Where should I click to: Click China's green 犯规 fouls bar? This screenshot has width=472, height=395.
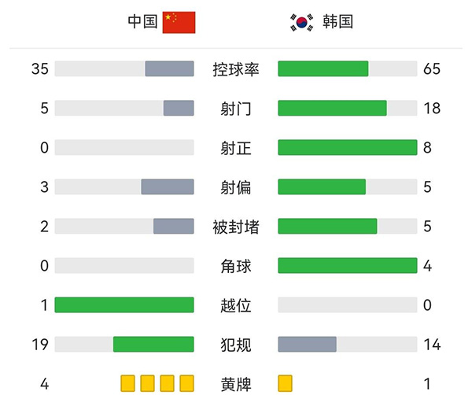[x=153, y=345]
